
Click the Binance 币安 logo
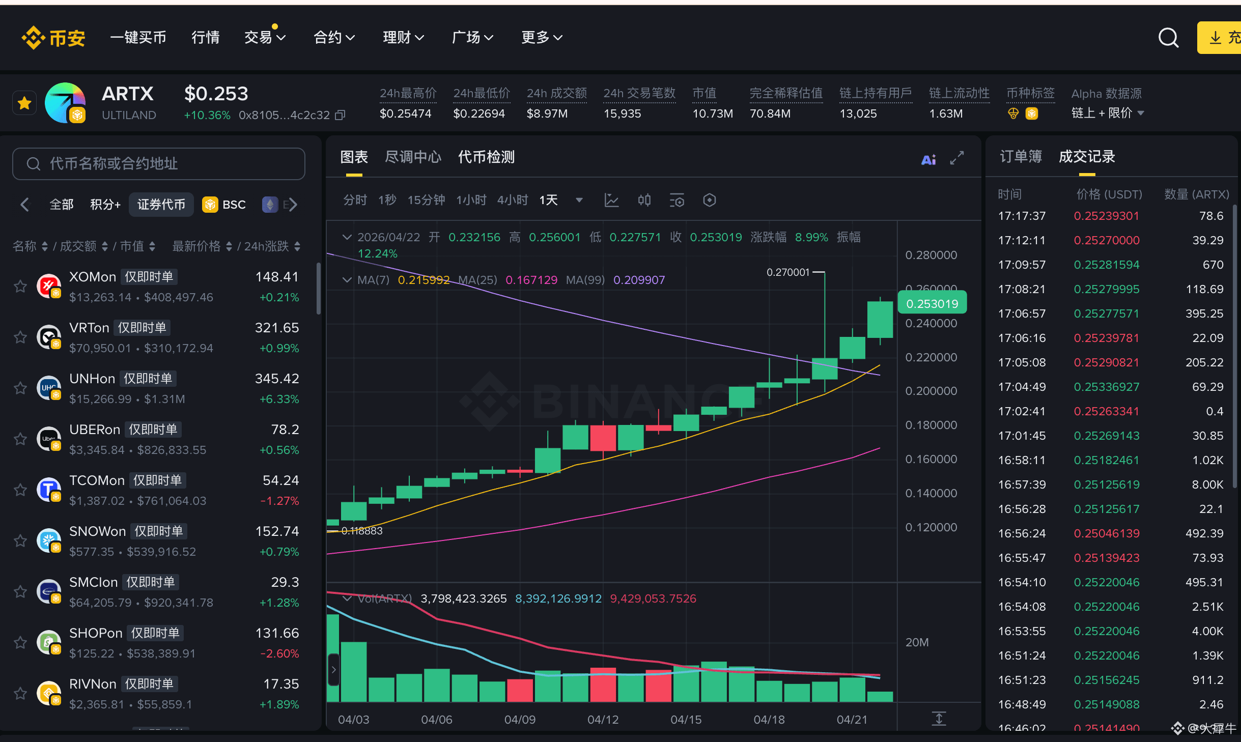tap(53, 38)
